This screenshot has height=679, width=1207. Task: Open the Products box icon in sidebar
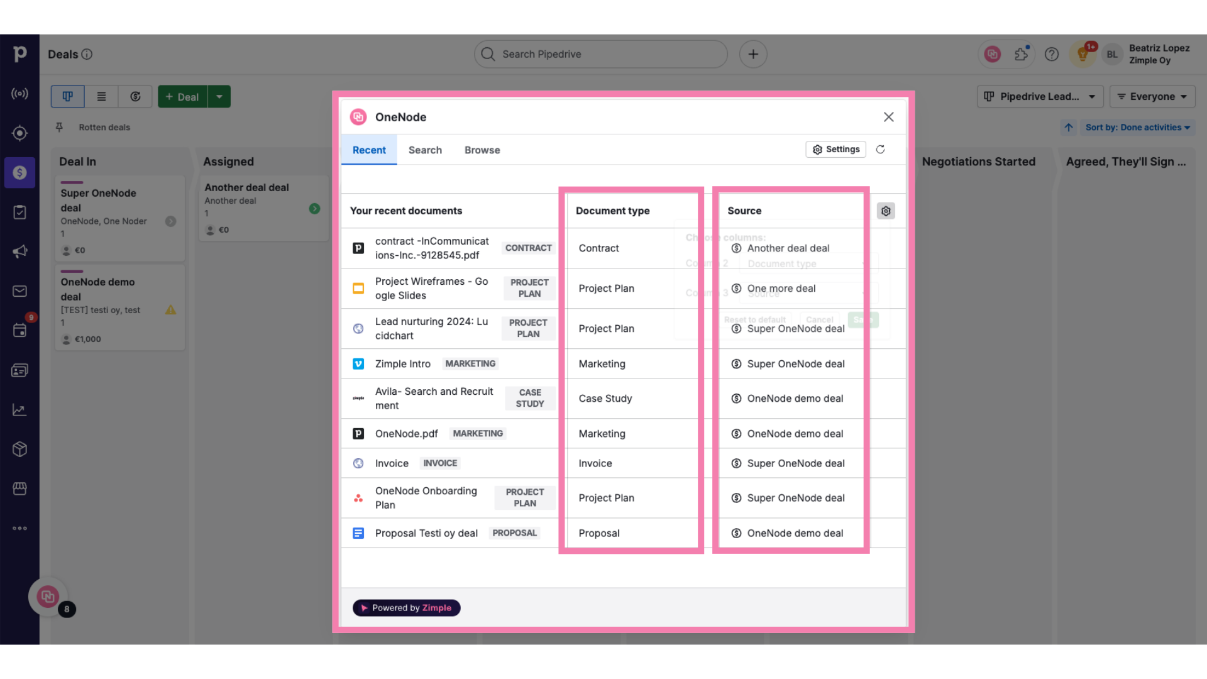(x=19, y=449)
